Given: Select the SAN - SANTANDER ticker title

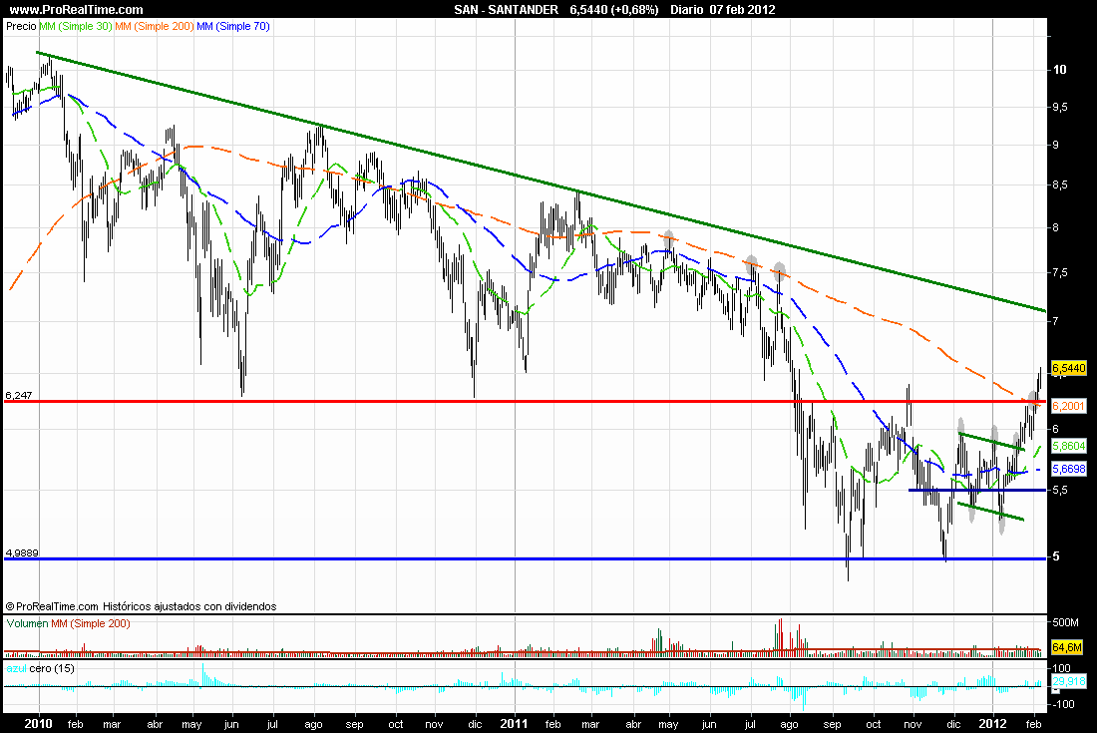Looking at the screenshot, I should 506,10.
